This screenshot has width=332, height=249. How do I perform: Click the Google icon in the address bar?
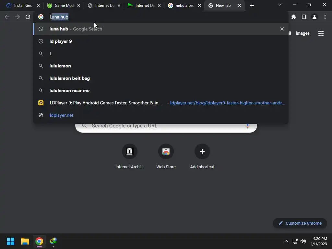41,17
